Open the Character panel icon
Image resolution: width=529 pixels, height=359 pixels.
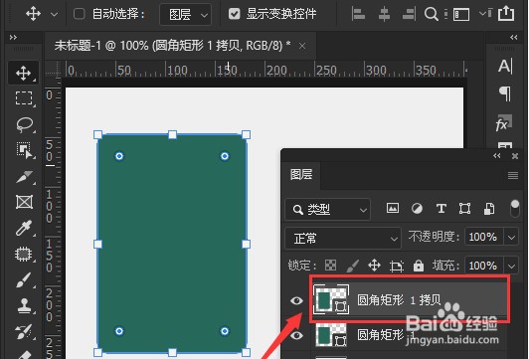tap(505, 66)
